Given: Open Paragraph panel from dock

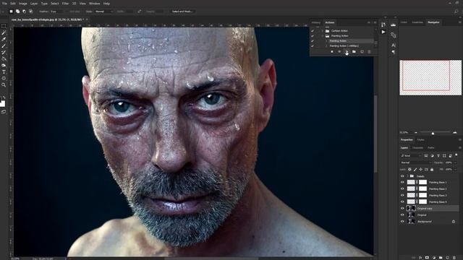Looking at the screenshot, I should click(x=394, y=52).
